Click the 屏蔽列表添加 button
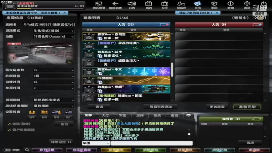 [160, 107]
